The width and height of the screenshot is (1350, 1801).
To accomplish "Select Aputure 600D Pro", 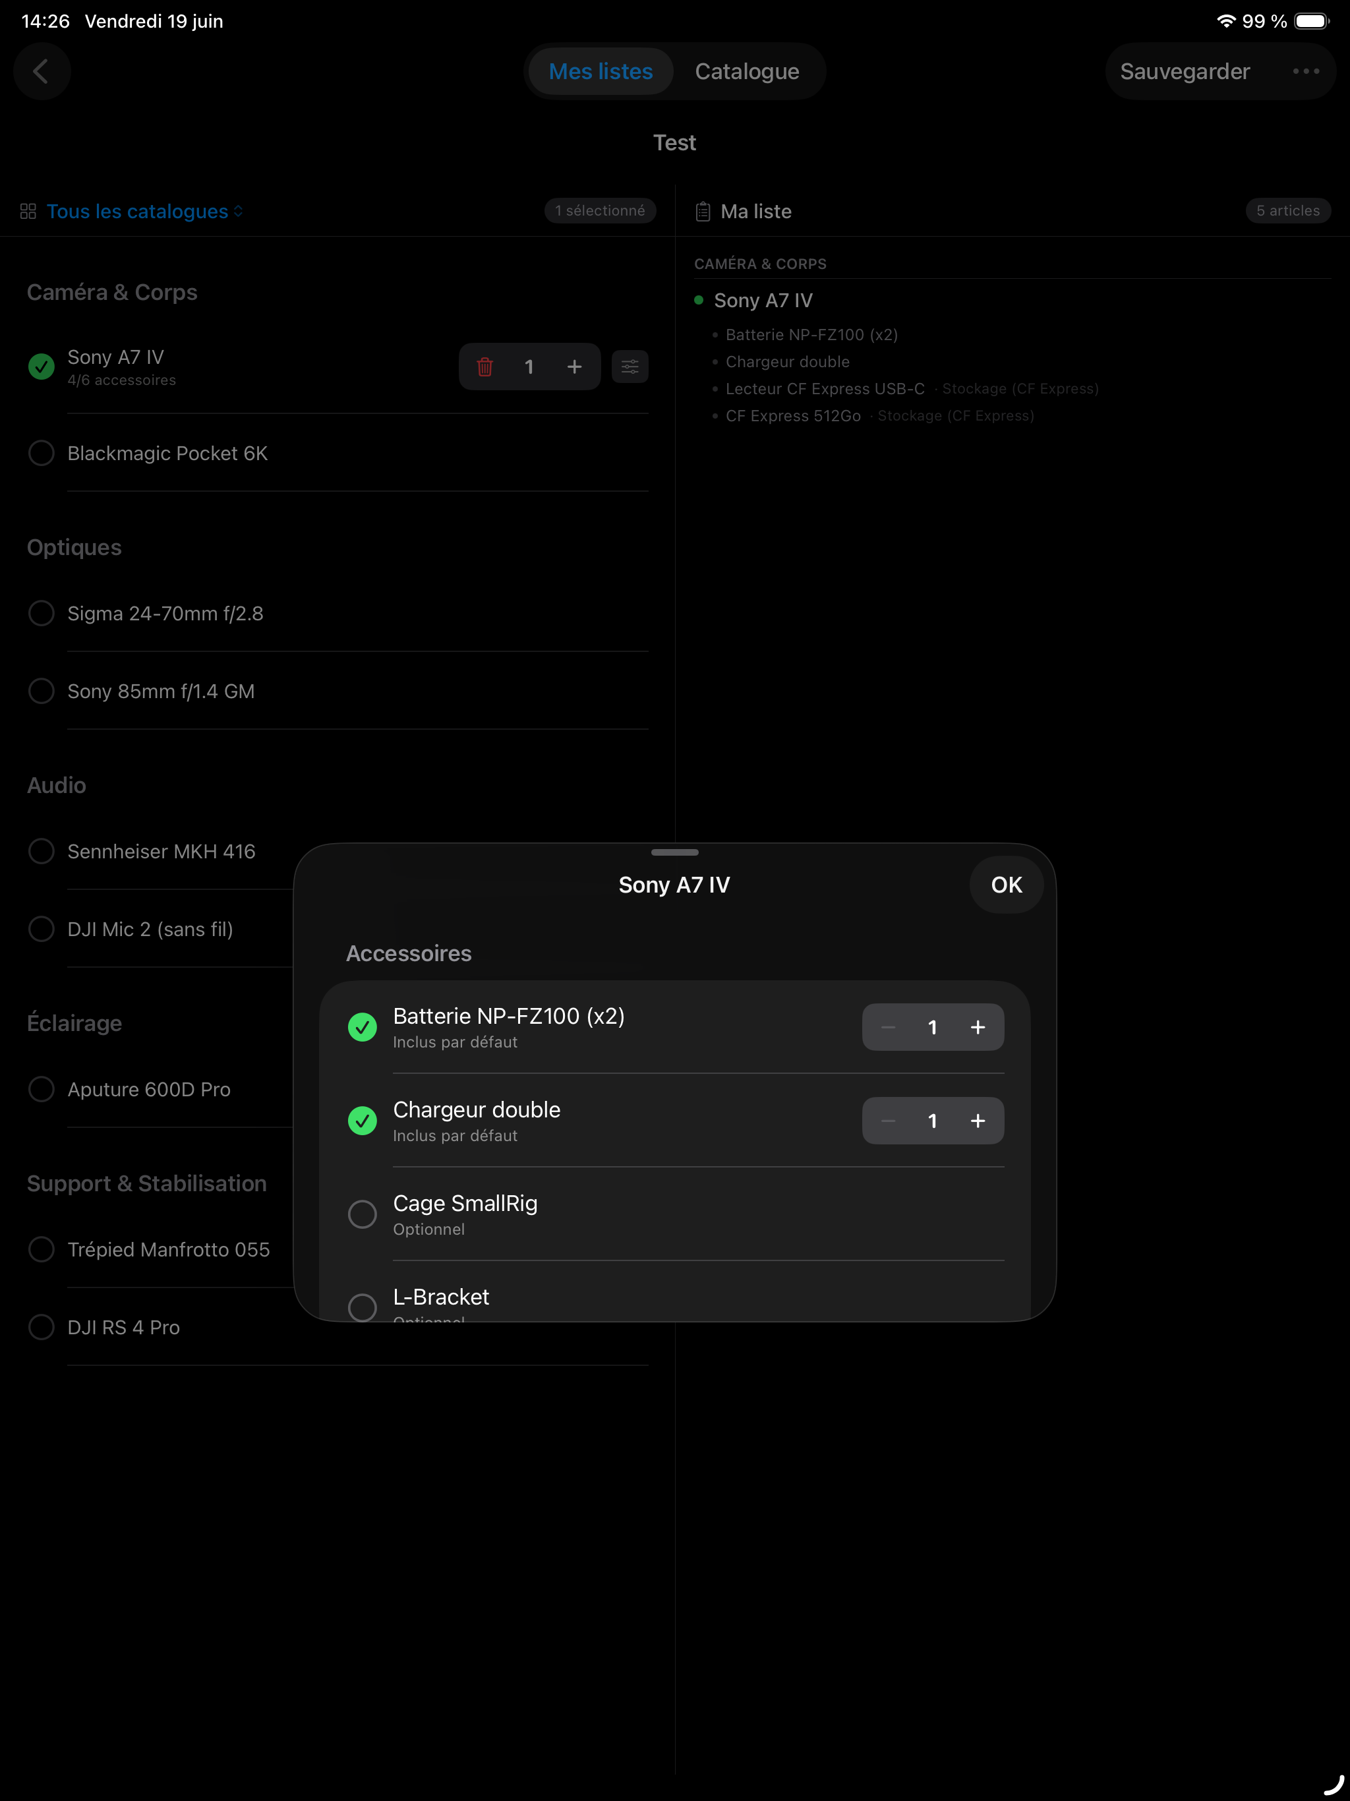I will (42, 1090).
